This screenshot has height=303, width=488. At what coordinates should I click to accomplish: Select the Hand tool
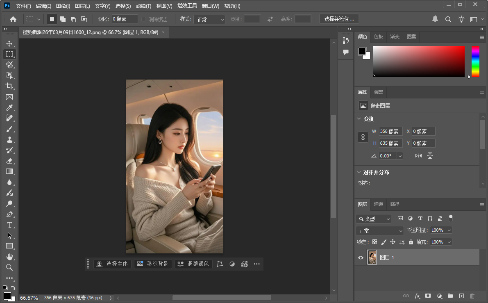9,257
